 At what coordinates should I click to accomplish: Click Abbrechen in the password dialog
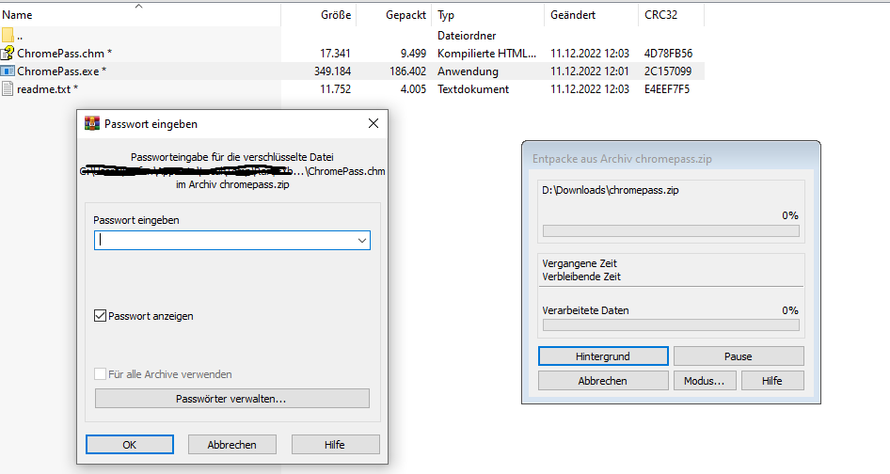(231, 445)
